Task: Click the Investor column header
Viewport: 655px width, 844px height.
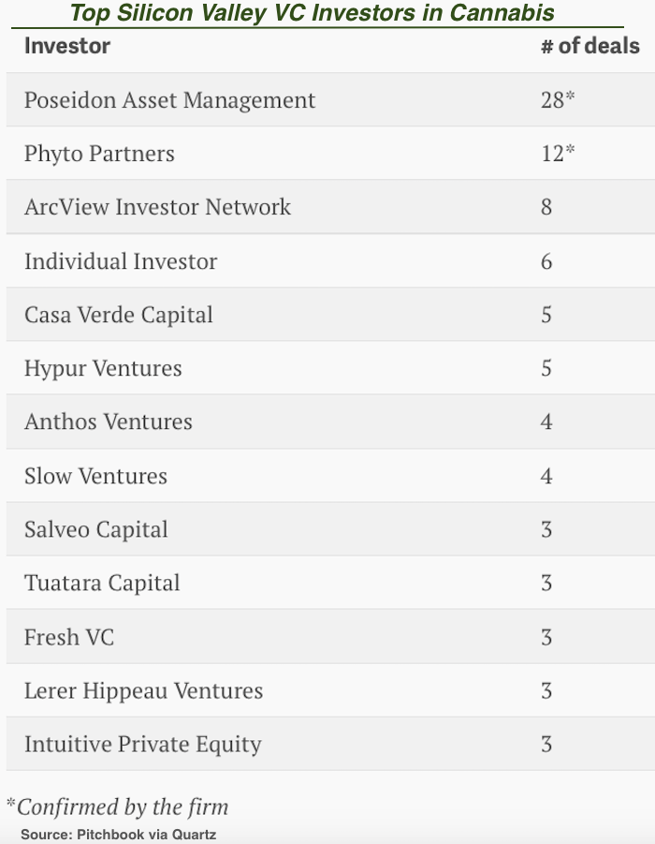Action: coord(67,46)
